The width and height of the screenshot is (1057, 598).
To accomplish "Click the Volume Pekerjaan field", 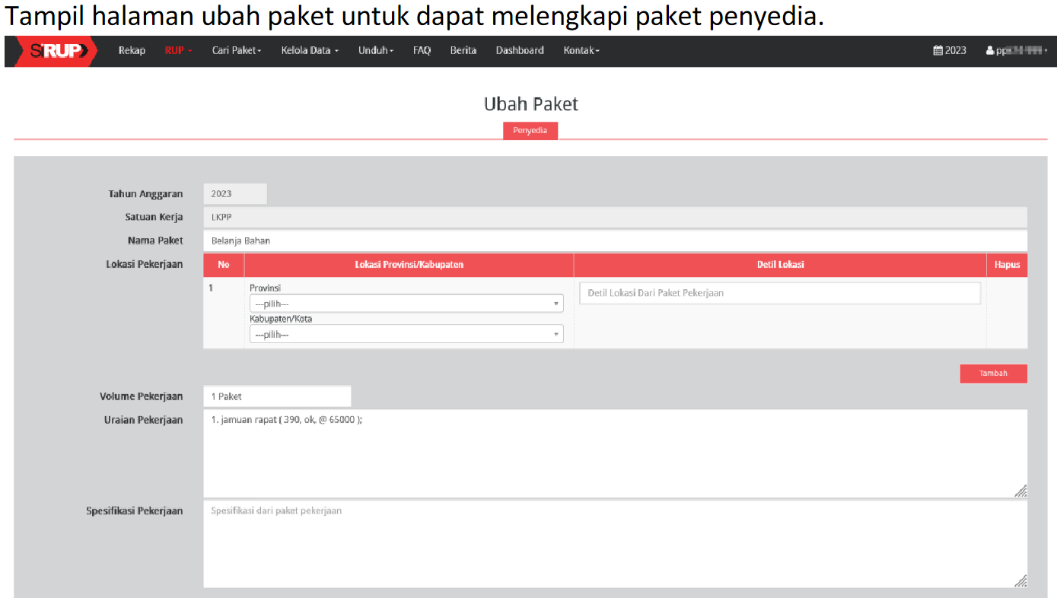I will point(277,396).
